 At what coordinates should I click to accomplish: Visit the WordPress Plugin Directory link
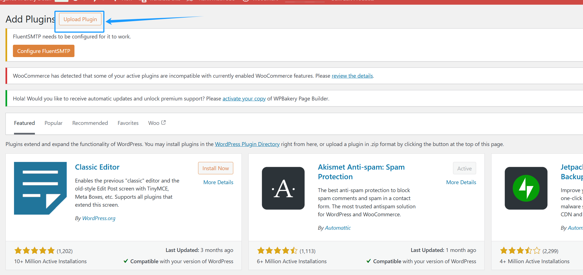point(247,144)
